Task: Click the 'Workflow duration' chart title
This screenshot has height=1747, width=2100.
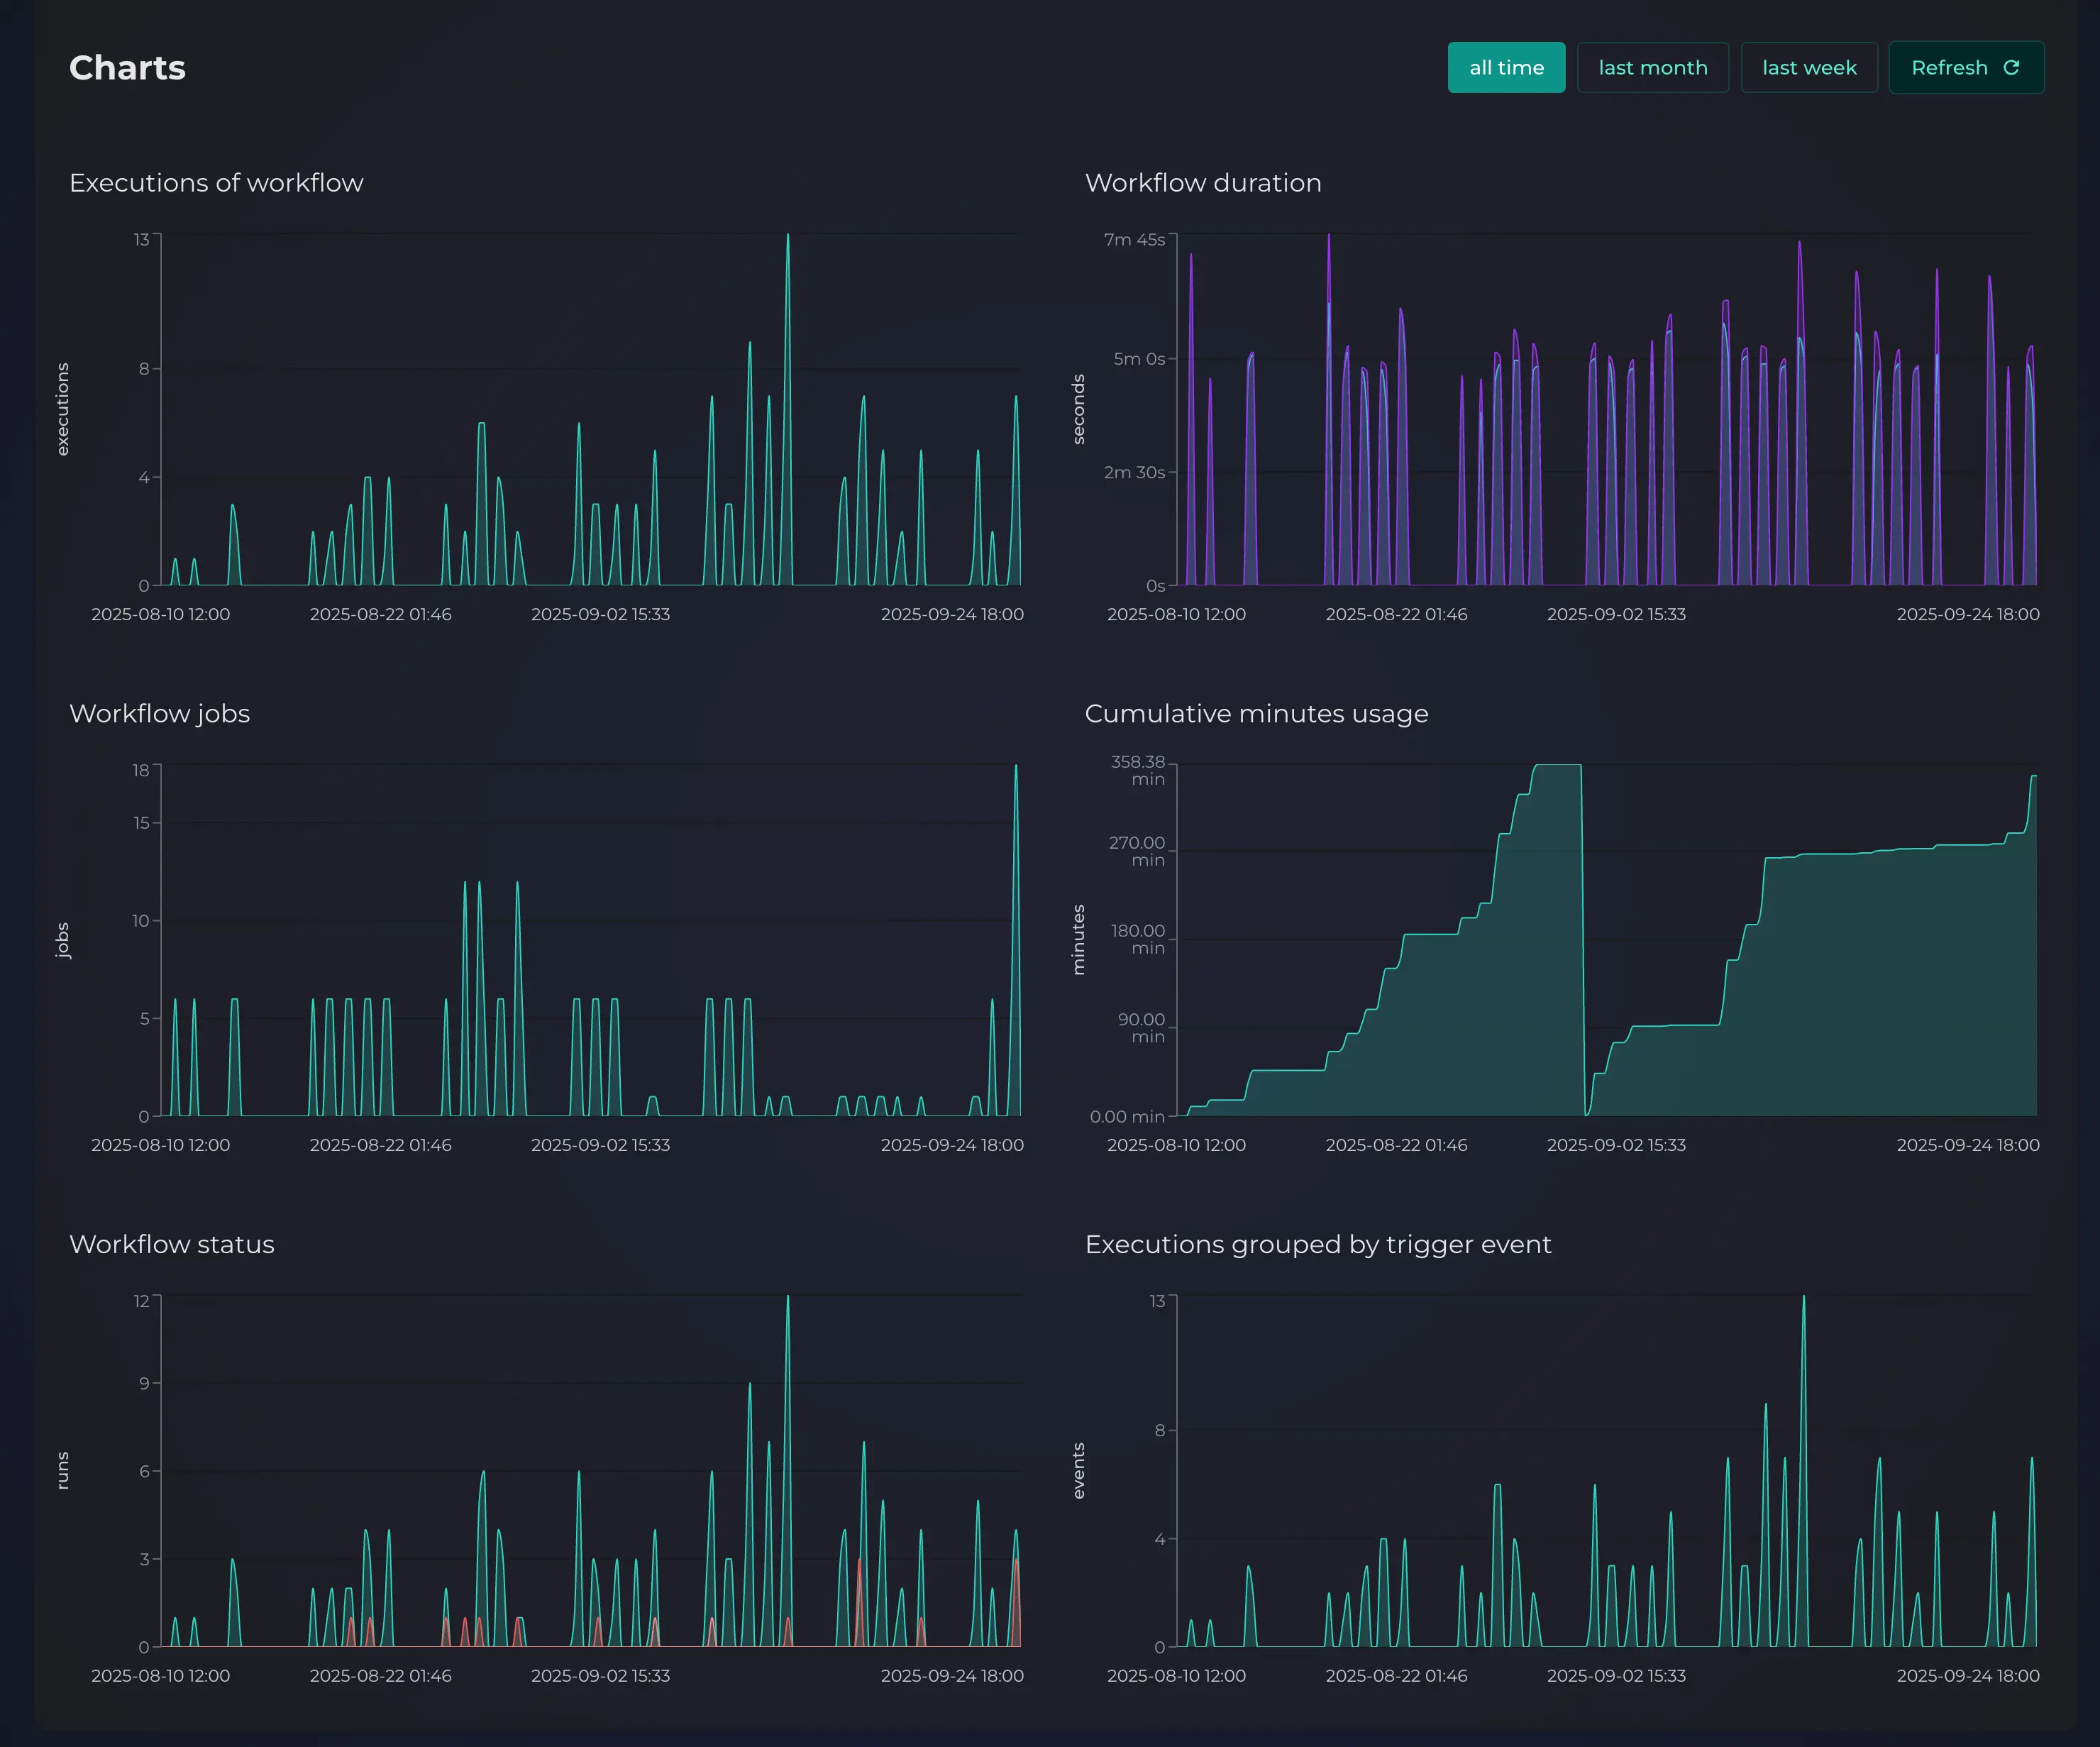Action: click(x=1203, y=183)
